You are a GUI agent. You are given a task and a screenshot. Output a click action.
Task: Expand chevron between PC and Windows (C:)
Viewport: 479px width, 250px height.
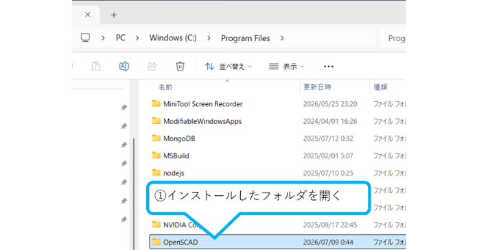tap(137, 38)
